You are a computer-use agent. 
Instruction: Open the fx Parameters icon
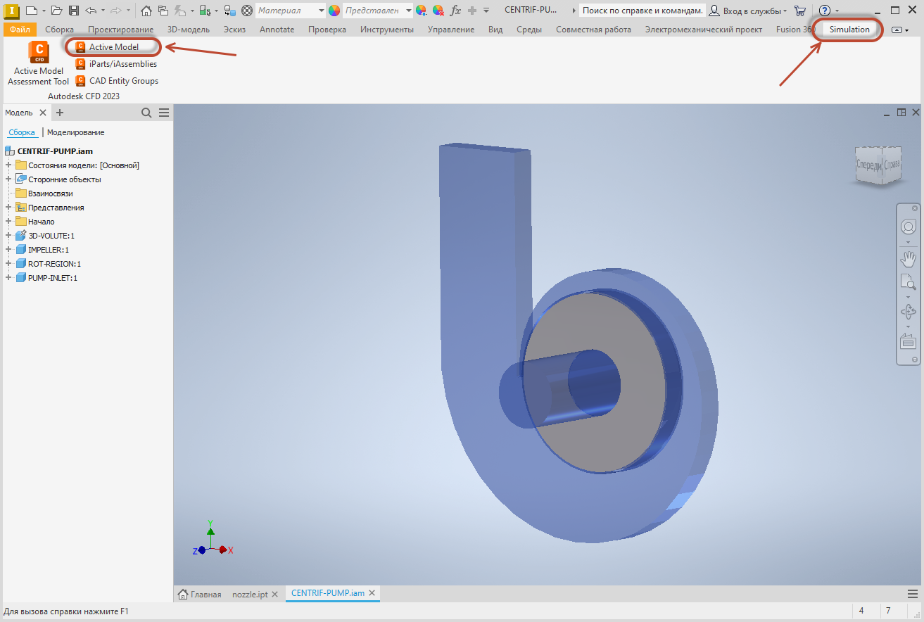(x=455, y=11)
